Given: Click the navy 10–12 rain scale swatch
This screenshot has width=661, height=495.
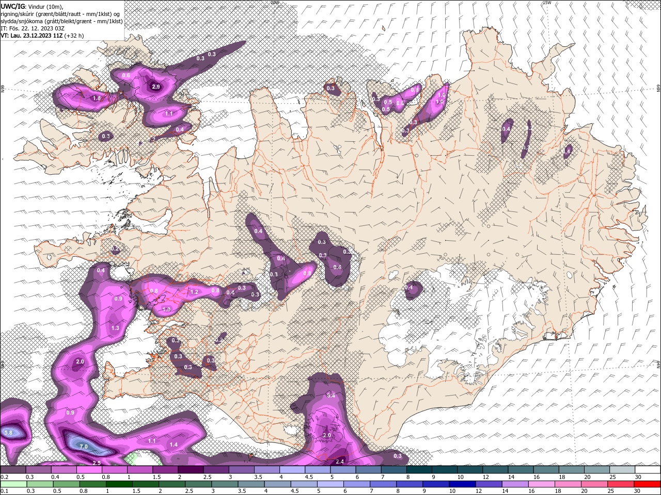Looking at the screenshot, I should pyautogui.click(x=462, y=484).
